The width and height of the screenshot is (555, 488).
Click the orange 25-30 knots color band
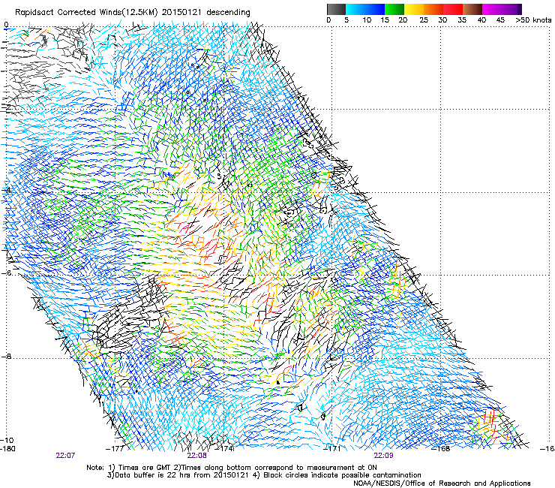point(433,9)
